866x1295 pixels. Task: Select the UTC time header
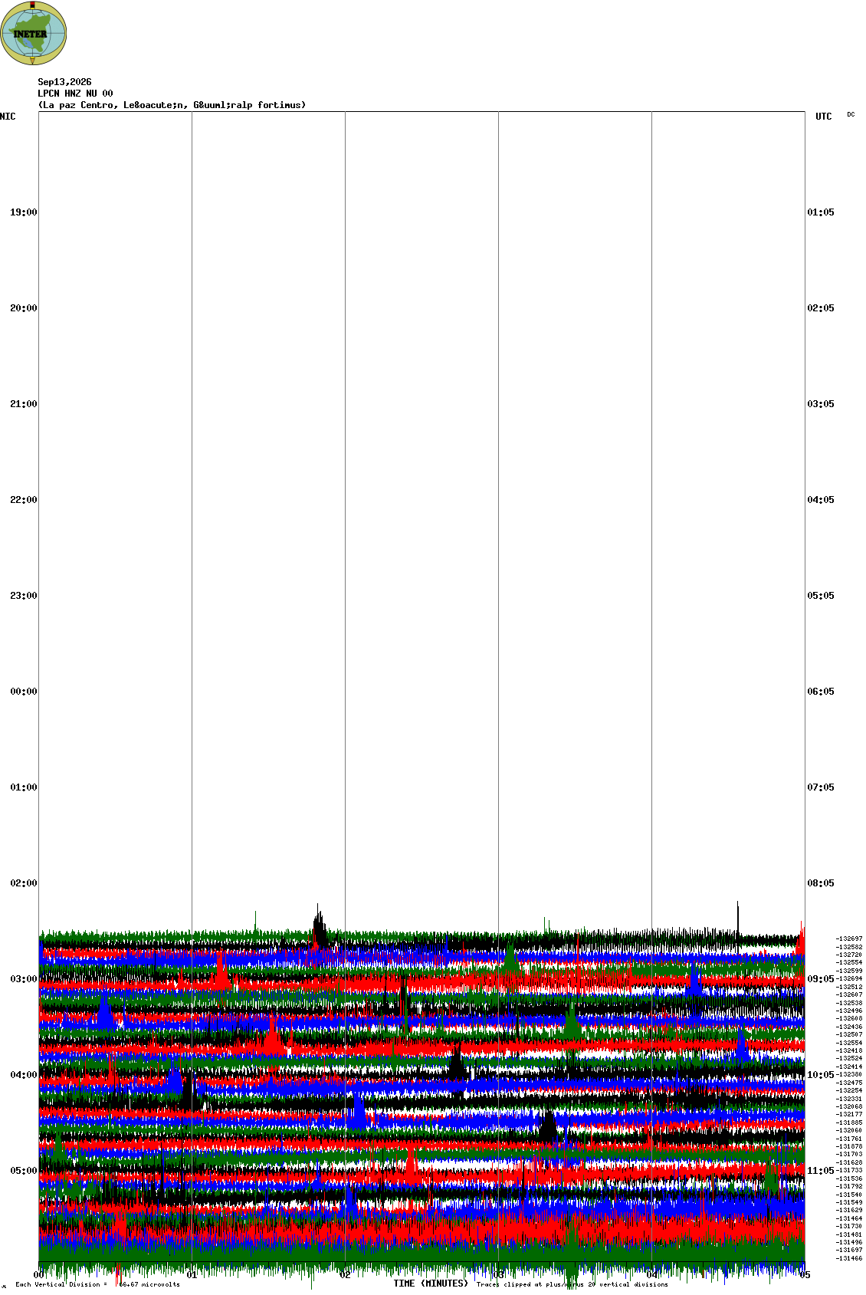click(x=824, y=117)
